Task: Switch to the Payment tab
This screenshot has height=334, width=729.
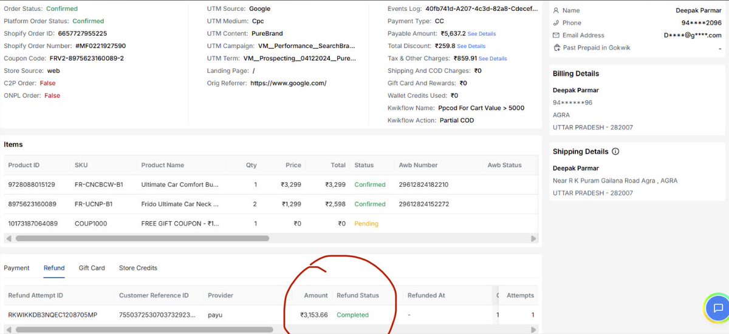Action: [x=16, y=268]
